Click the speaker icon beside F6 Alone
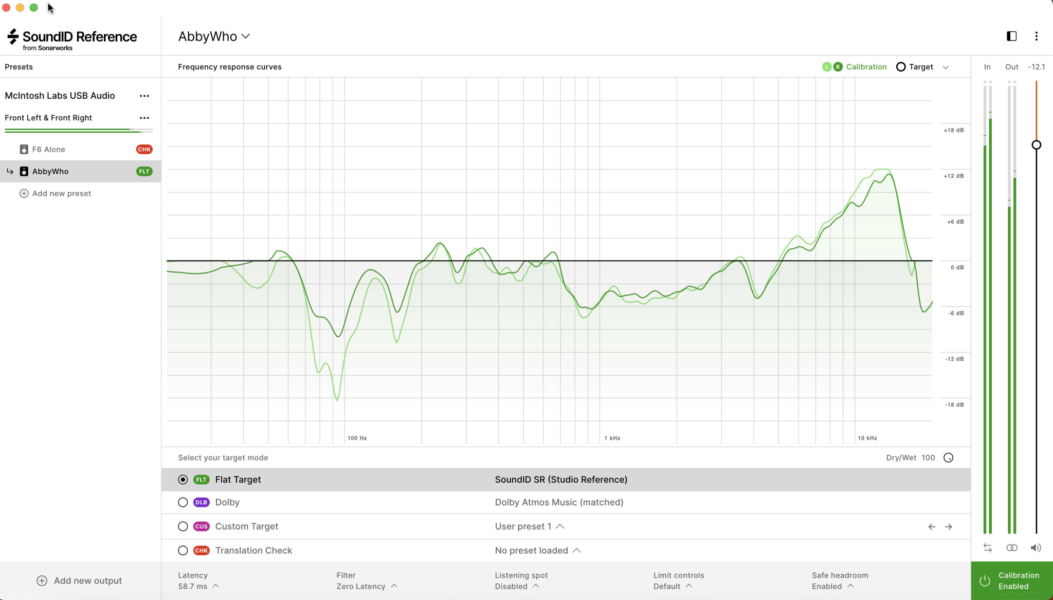Image resolution: width=1053 pixels, height=600 pixels. click(x=24, y=150)
